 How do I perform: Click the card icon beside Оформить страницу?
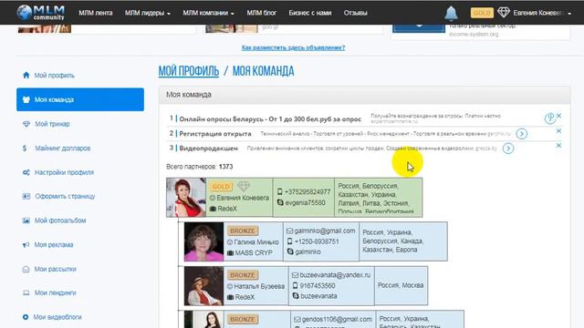(x=26, y=196)
